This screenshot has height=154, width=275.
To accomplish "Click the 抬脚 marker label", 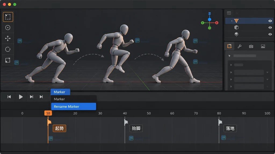I will 136,128.
